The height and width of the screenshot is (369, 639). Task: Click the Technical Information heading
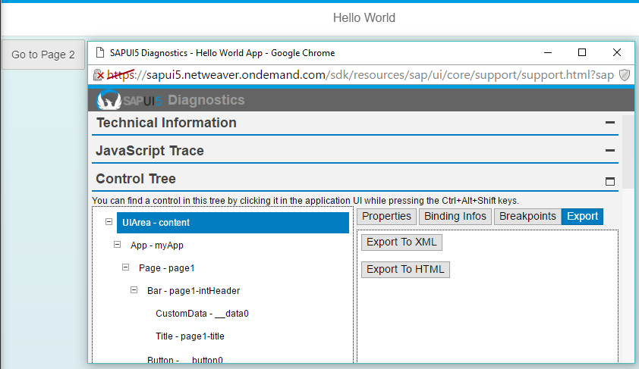click(x=166, y=123)
